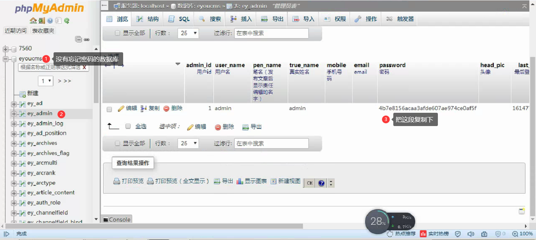The width and height of the screenshot is (536, 240).
Task: Tick the 全选 select-all checkbox
Action: (x=128, y=126)
